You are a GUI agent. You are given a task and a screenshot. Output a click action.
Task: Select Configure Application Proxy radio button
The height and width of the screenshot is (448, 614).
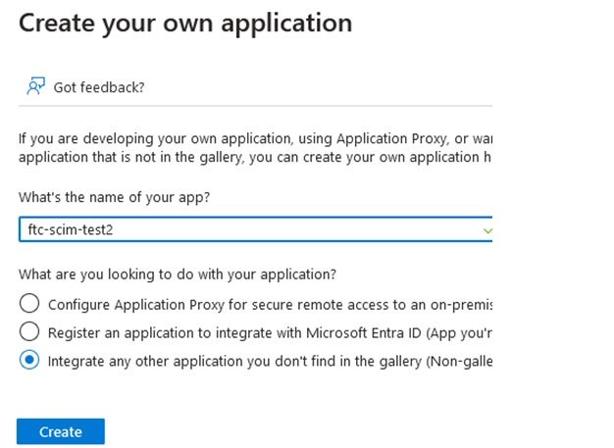tap(29, 304)
